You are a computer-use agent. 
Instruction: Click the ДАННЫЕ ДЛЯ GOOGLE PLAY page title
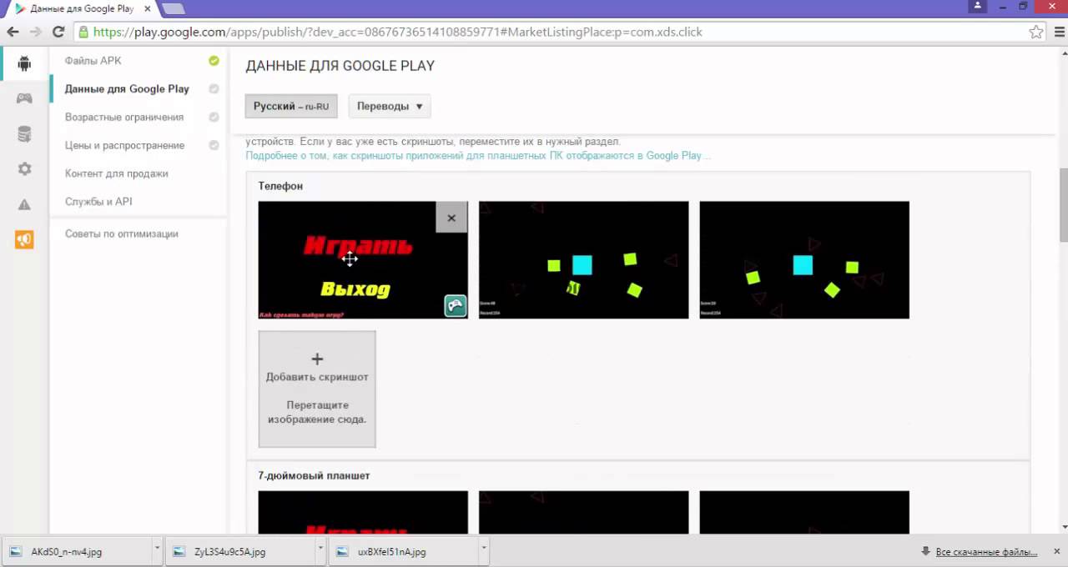coord(340,66)
